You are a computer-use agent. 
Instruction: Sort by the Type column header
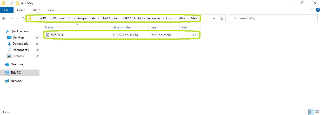click(x=164, y=27)
